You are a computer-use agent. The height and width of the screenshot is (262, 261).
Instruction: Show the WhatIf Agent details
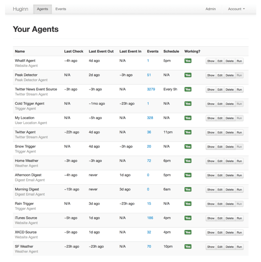(x=211, y=61)
